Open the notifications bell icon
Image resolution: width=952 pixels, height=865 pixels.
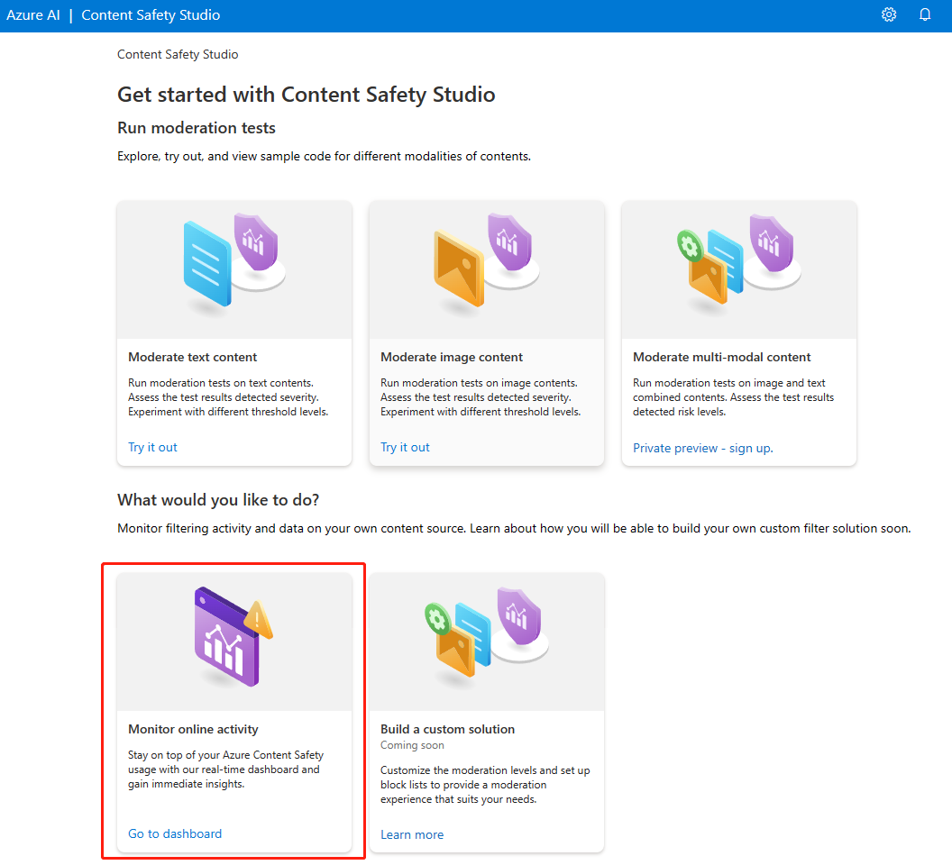(x=925, y=15)
